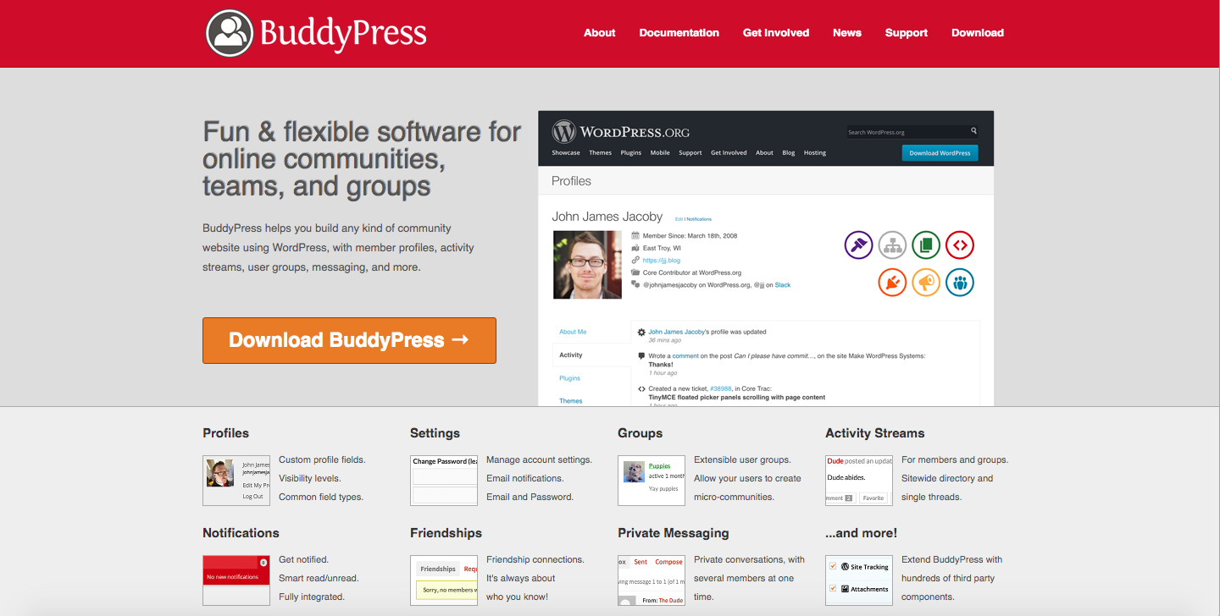Screen dimensions: 1220x616
Task: Open the Slack link in profile
Action: click(783, 285)
